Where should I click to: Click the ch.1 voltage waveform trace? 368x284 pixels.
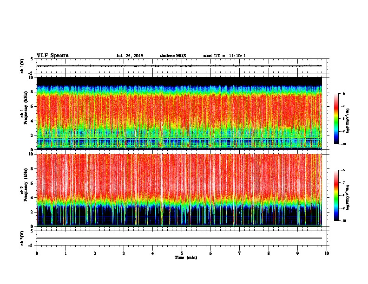click(179, 66)
